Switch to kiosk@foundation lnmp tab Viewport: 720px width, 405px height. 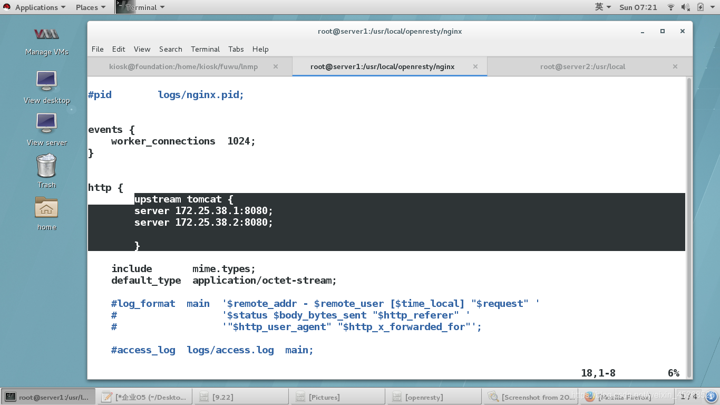pyautogui.click(x=183, y=67)
